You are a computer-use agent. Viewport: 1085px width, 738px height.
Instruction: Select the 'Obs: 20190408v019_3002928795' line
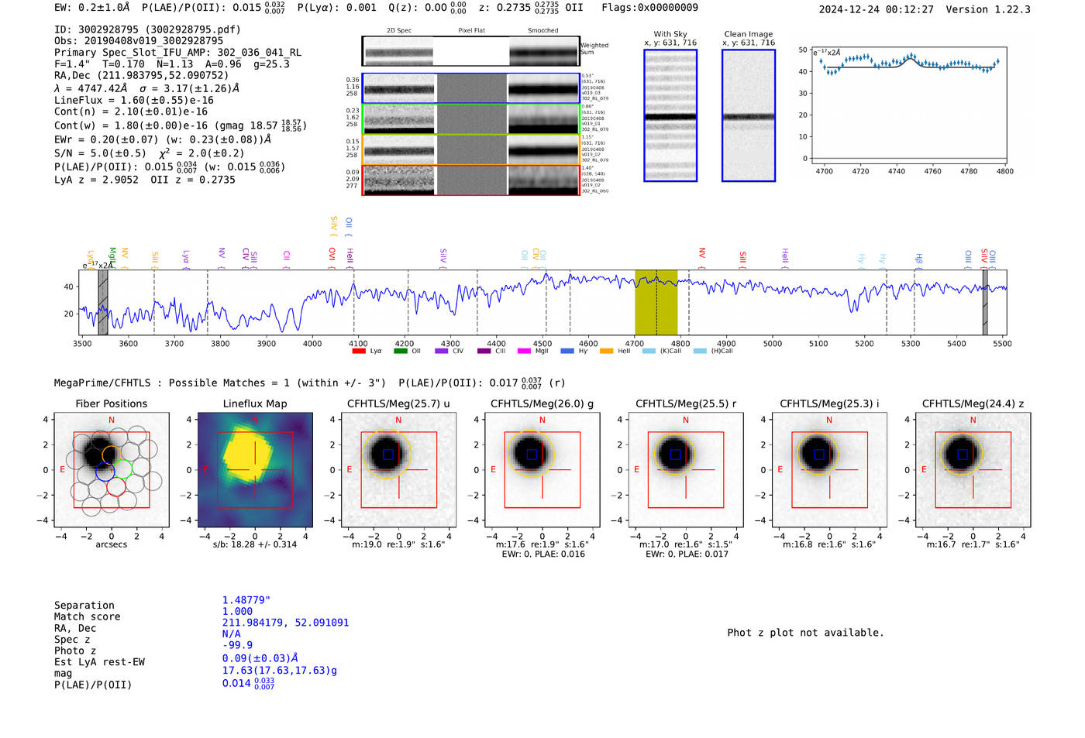(139, 41)
